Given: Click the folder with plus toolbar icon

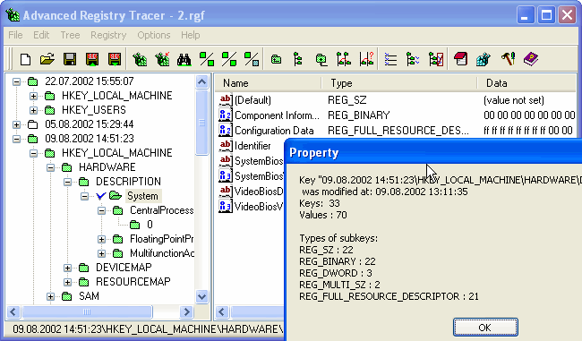Looking at the screenshot, I should pyautogui.click(x=321, y=59).
